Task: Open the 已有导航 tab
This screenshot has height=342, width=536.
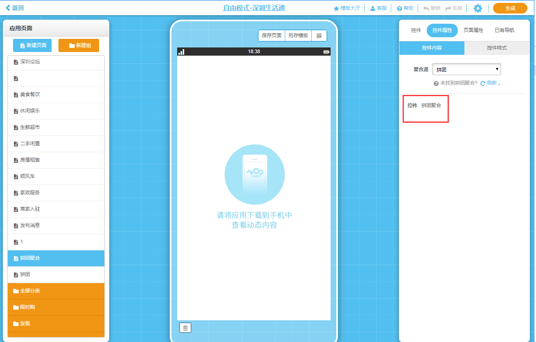Action: pyautogui.click(x=504, y=30)
